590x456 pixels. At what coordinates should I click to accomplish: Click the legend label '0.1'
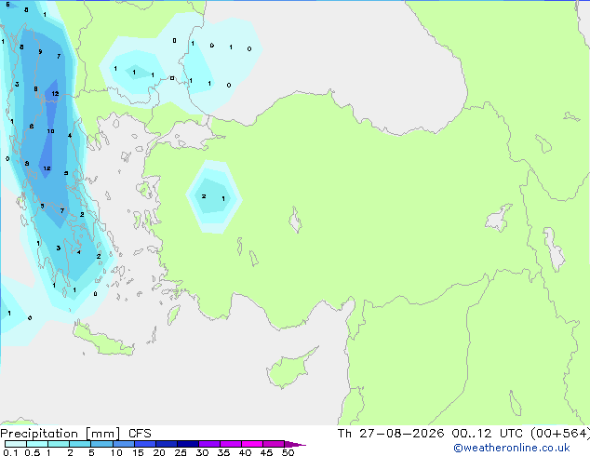(10, 452)
